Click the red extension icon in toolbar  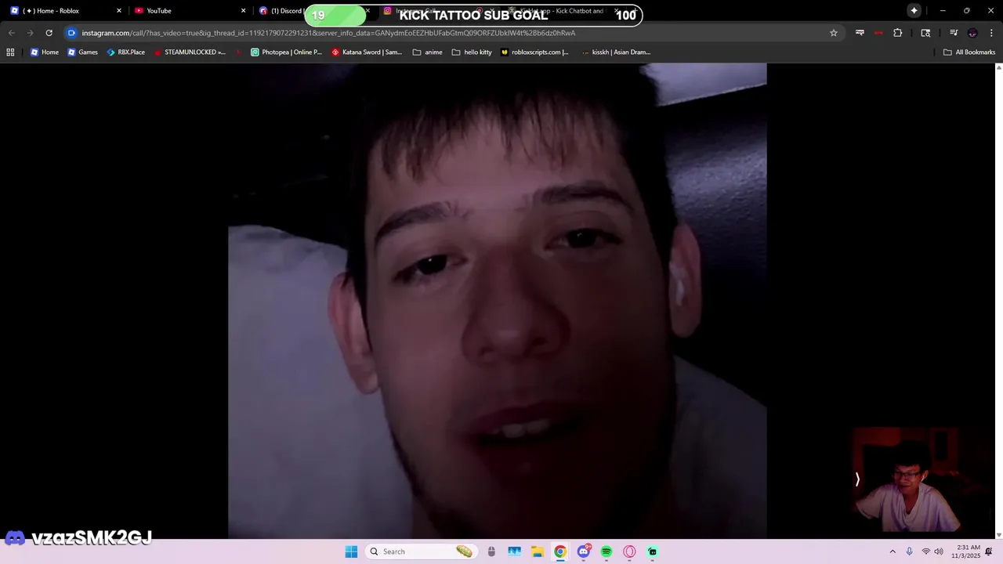click(x=878, y=33)
